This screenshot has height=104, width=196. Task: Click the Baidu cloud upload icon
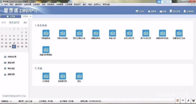159,2
